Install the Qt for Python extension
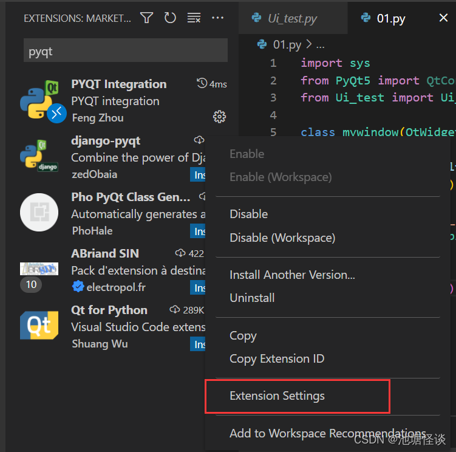Screen dimensions: 456x452 [198, 344]
